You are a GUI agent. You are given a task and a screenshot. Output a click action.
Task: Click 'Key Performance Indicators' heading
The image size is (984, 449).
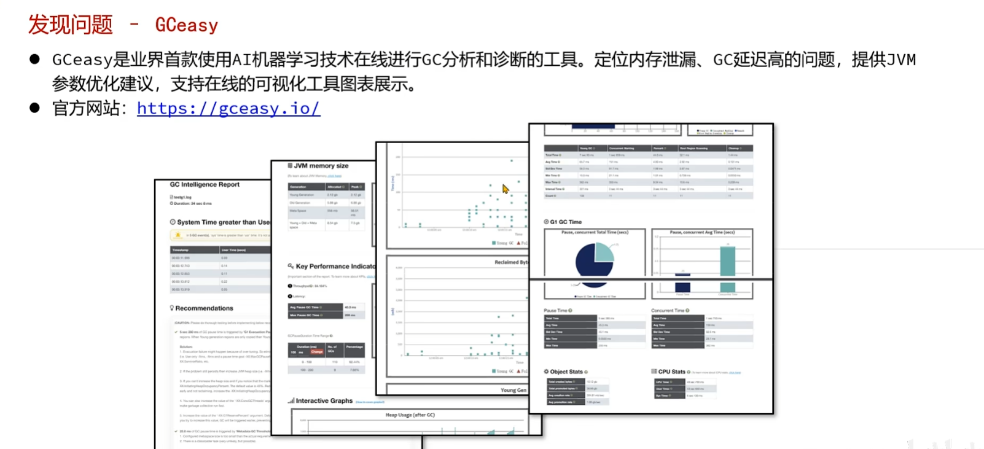pos(335,267)
